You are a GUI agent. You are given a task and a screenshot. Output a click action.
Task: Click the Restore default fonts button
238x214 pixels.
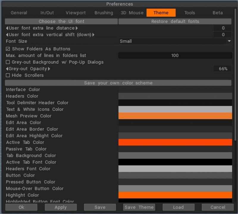tap(175, 21)
